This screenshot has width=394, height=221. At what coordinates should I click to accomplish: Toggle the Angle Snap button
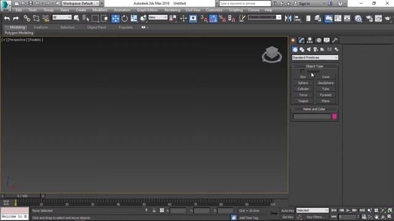pos(213,18)
